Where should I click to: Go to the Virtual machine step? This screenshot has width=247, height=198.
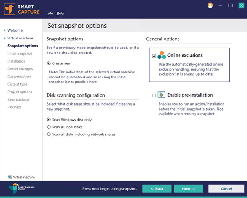20,38
